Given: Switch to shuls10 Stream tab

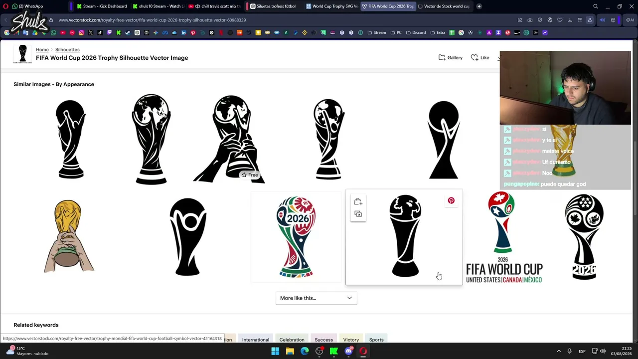Looking at the screenshot, I should pyautogui.click(x=159, y=6).
